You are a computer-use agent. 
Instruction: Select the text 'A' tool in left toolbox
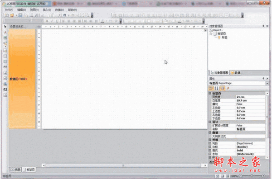[x=5, y=33]
